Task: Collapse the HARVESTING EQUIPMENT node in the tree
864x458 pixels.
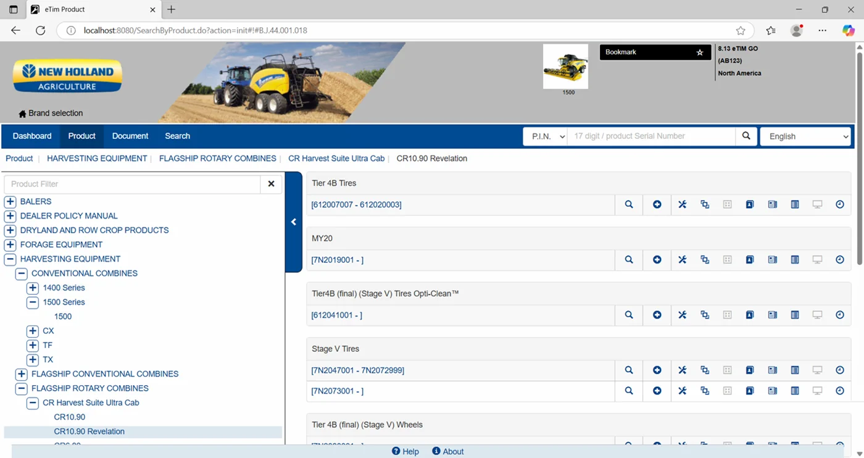Action: 10,259
